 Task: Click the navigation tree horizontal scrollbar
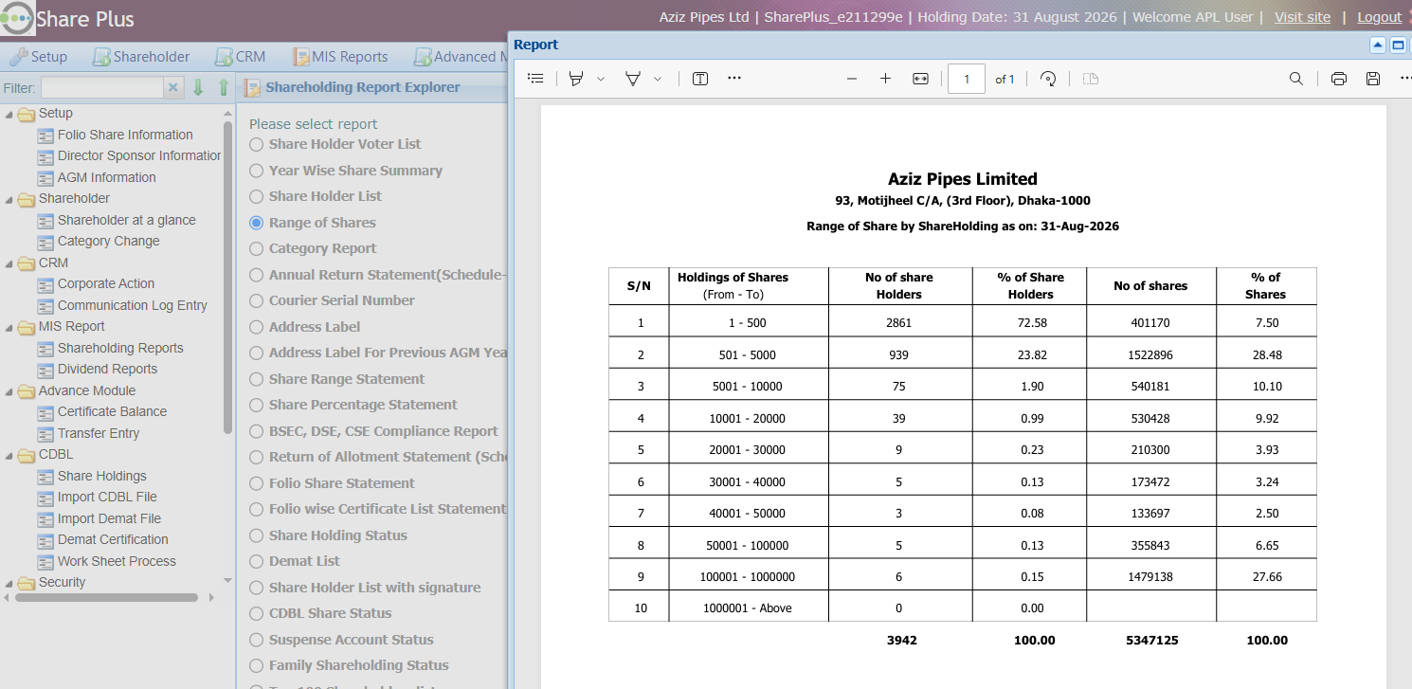click(x=105, y=598)
